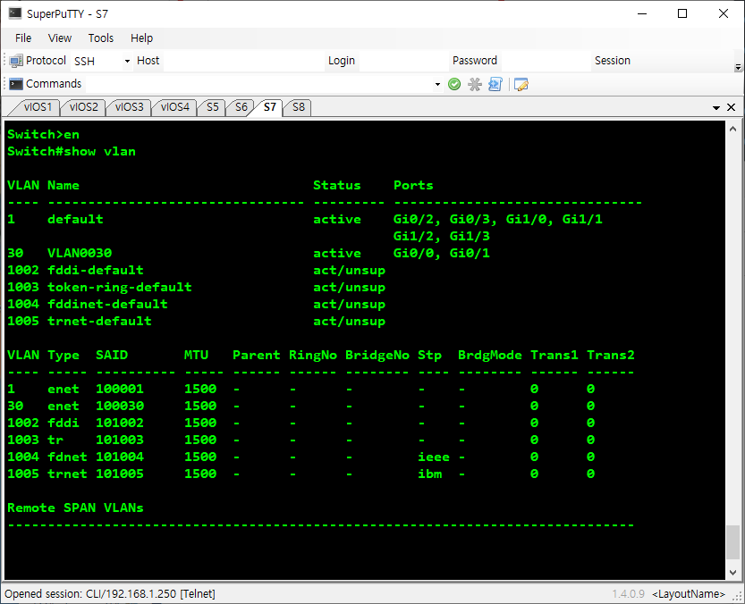The height and width of the screenshot is (604, 745).
Task: Switch to the vIOS3 tab
Action: [129, 107]
